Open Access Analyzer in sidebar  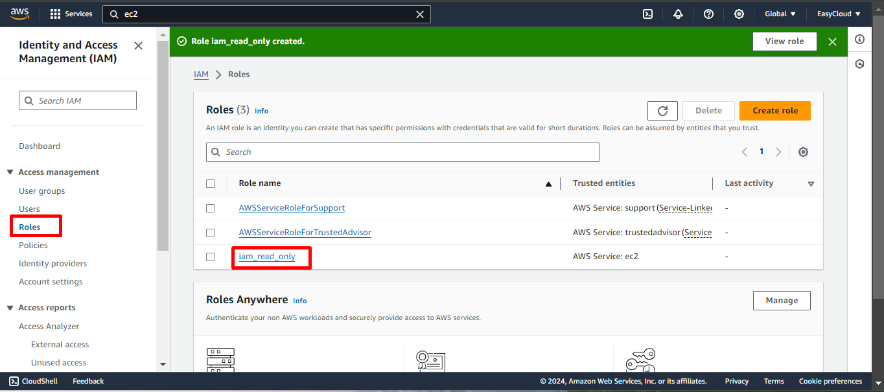tap(49, 327)
